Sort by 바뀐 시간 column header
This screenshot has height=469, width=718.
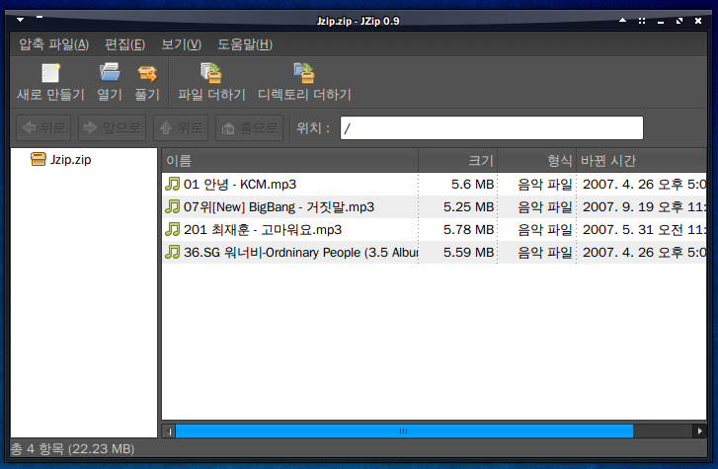point(641,160)
